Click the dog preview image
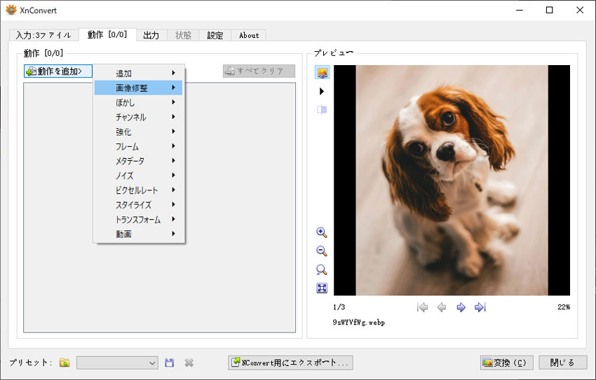This screenshot has width=596, height=380. coord(452,180)
